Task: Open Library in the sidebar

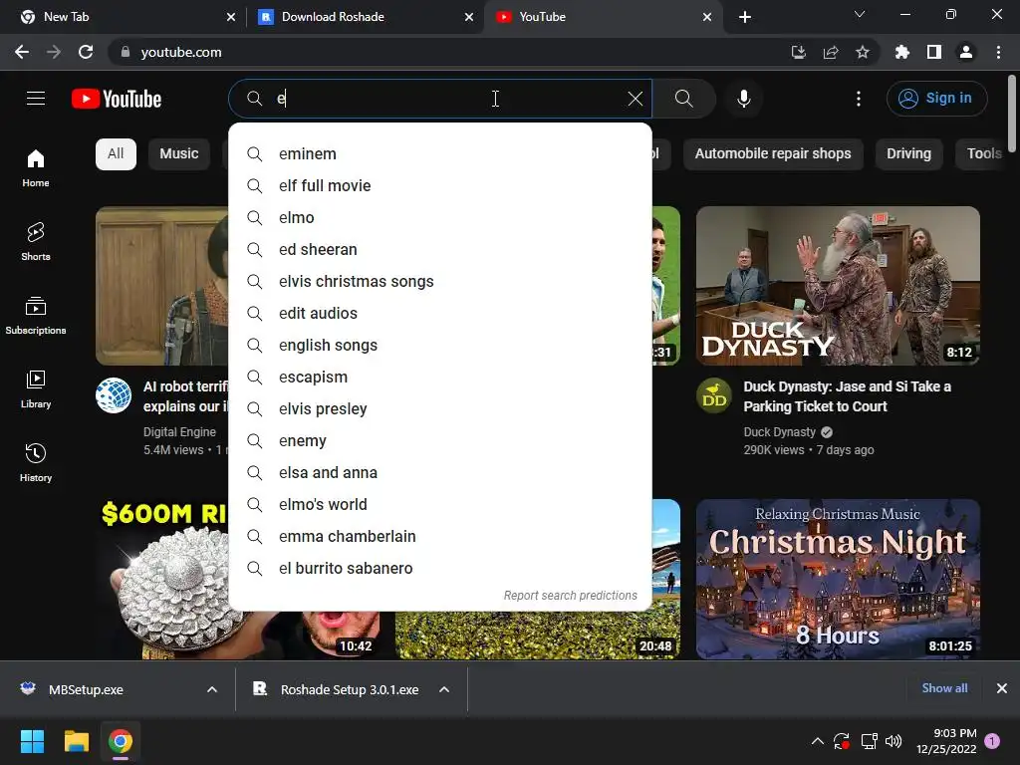Action: tap(36, 389)
